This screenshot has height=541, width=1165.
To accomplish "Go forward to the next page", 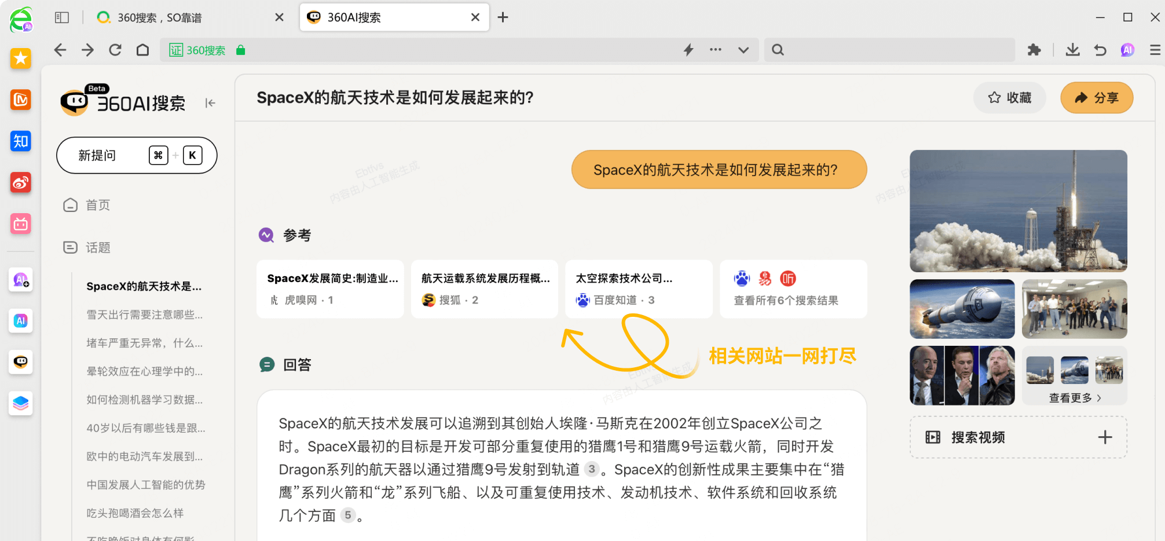I will pyautogui.click(x=87, y=50).
